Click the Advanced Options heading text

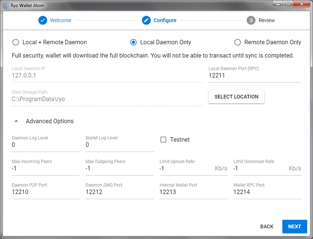50,121
